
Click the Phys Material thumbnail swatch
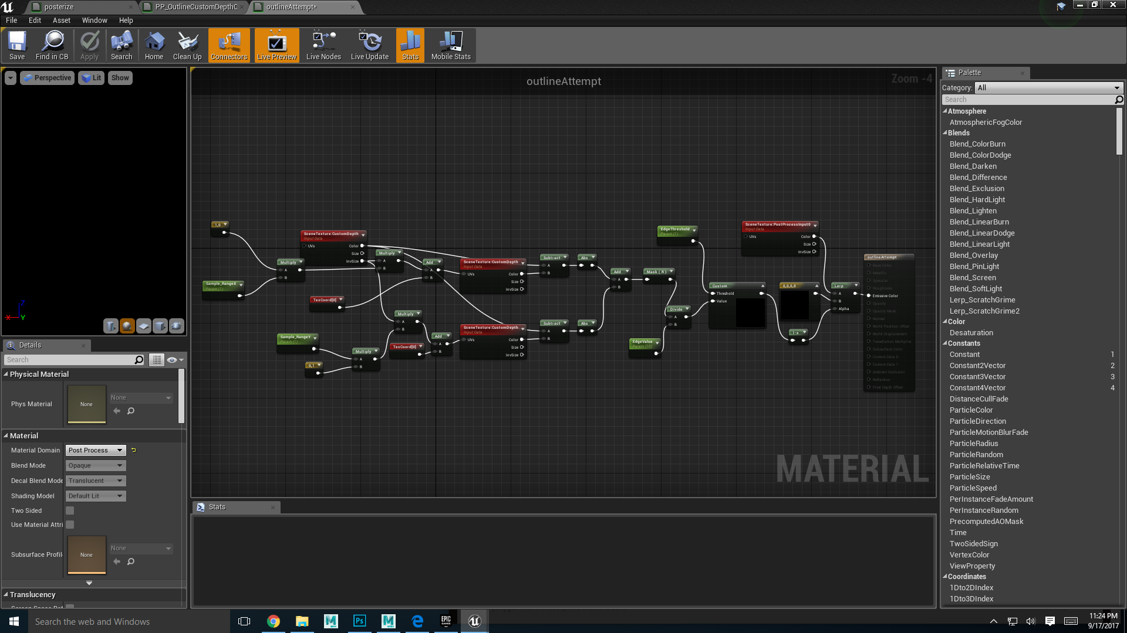[86, 404]
